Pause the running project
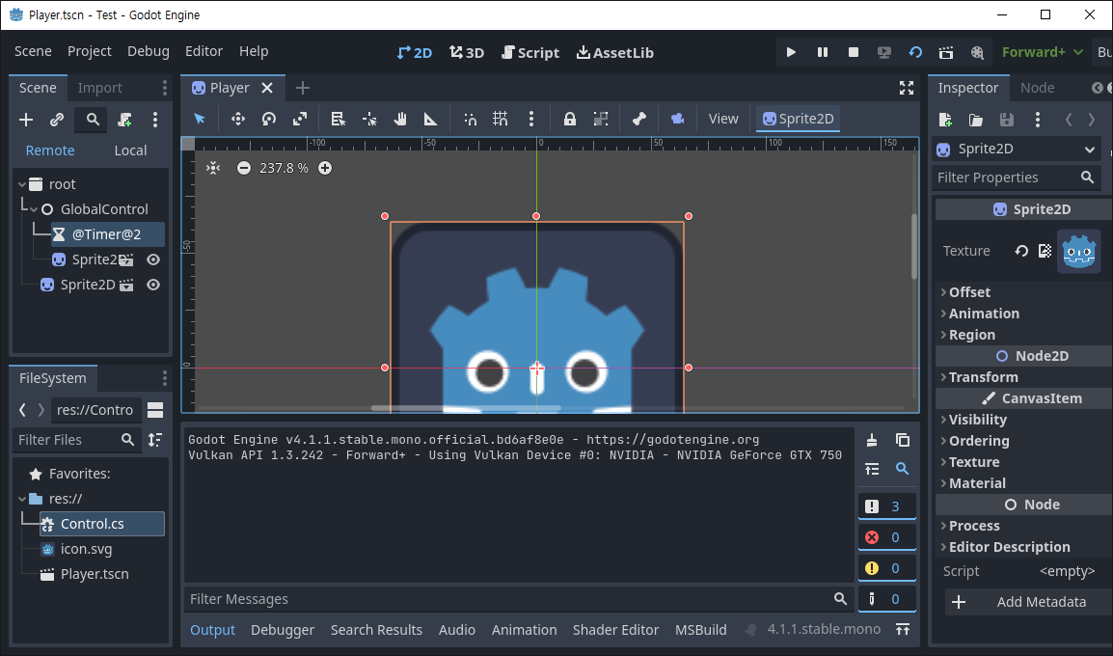The height and width of the screenshot is (656, 1113). pos(822,52)
